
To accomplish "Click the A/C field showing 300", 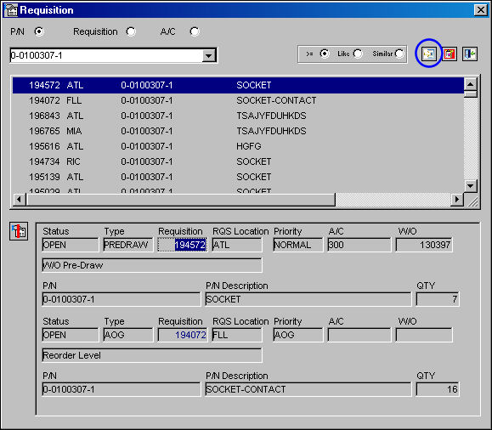I will [x=359, y=245].
